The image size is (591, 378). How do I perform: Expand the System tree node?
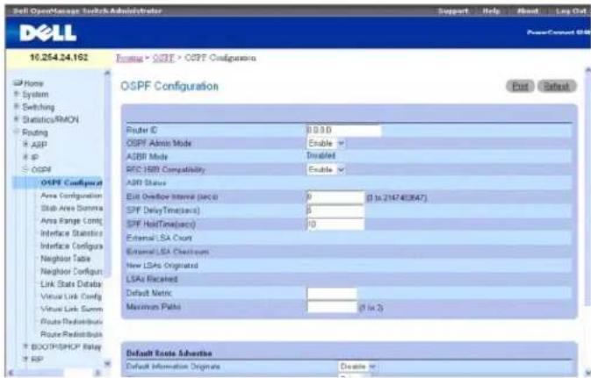click(x=17, y=94)
